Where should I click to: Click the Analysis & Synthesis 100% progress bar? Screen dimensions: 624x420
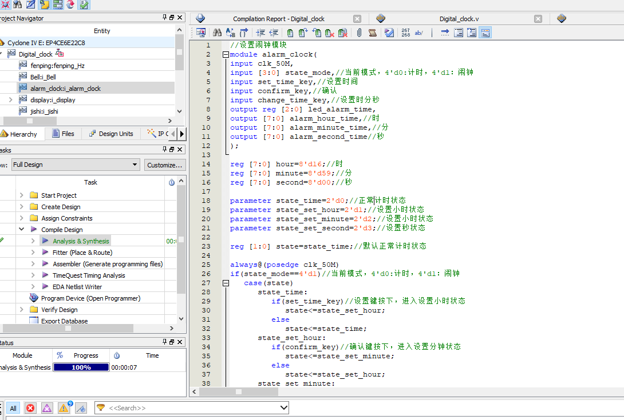tap(81, 367)
